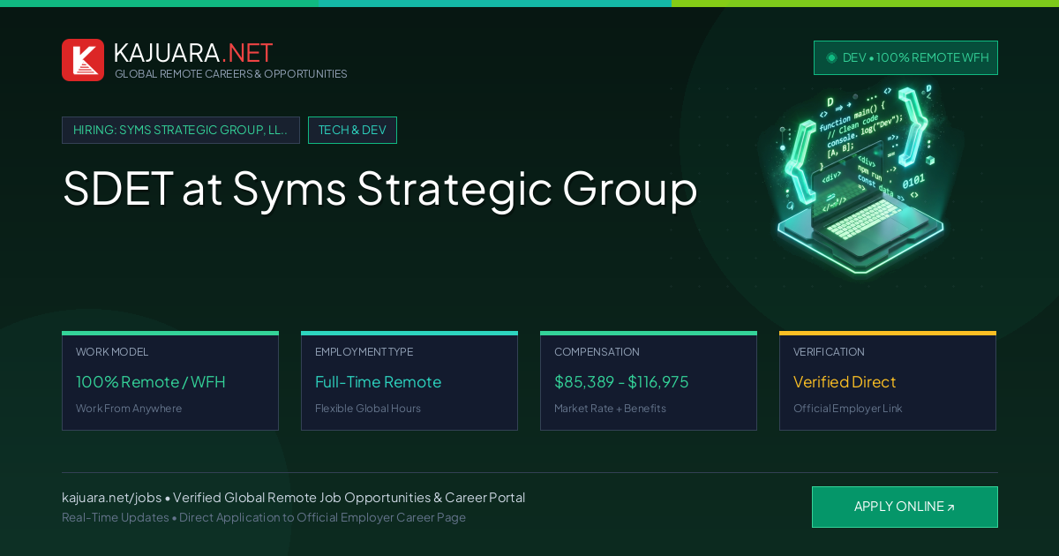Click the Official Employer Link text
1059x556 pixels.
[x=848, y=409]
